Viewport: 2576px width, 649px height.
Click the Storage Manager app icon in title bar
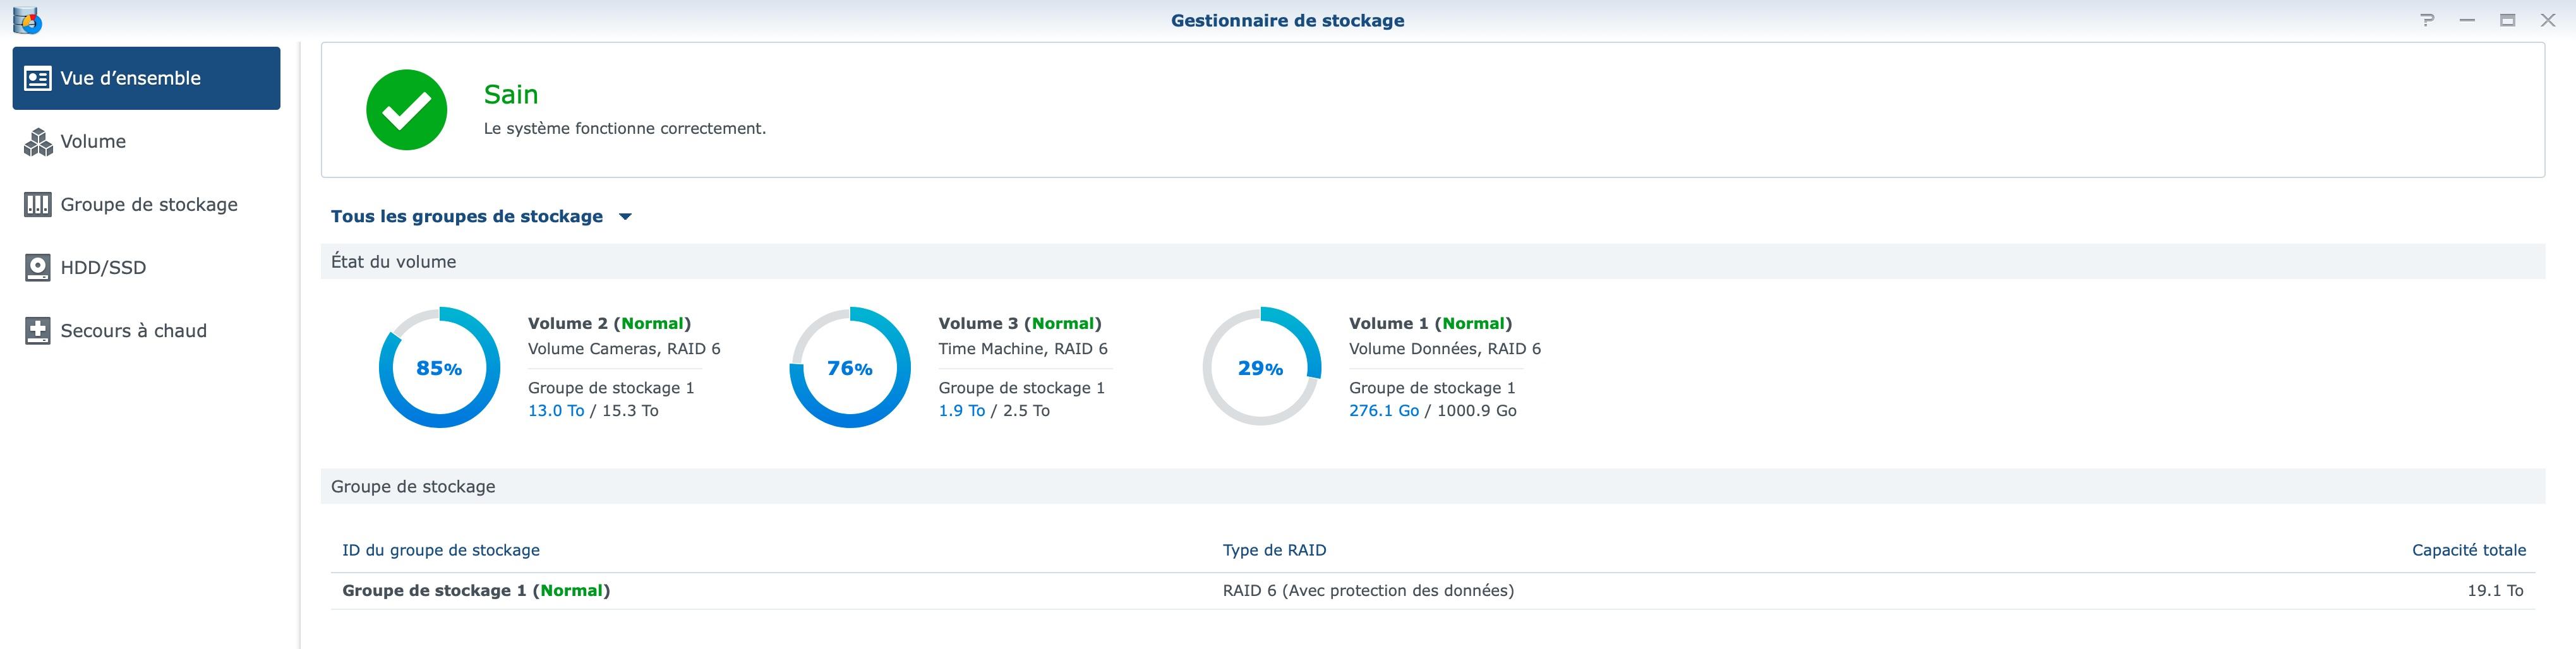pyautogui.click(x=27, y=20)
